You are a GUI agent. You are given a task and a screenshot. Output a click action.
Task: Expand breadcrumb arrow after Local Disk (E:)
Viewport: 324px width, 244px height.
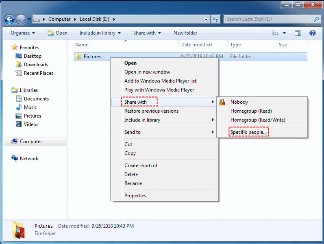click(114, 19)
